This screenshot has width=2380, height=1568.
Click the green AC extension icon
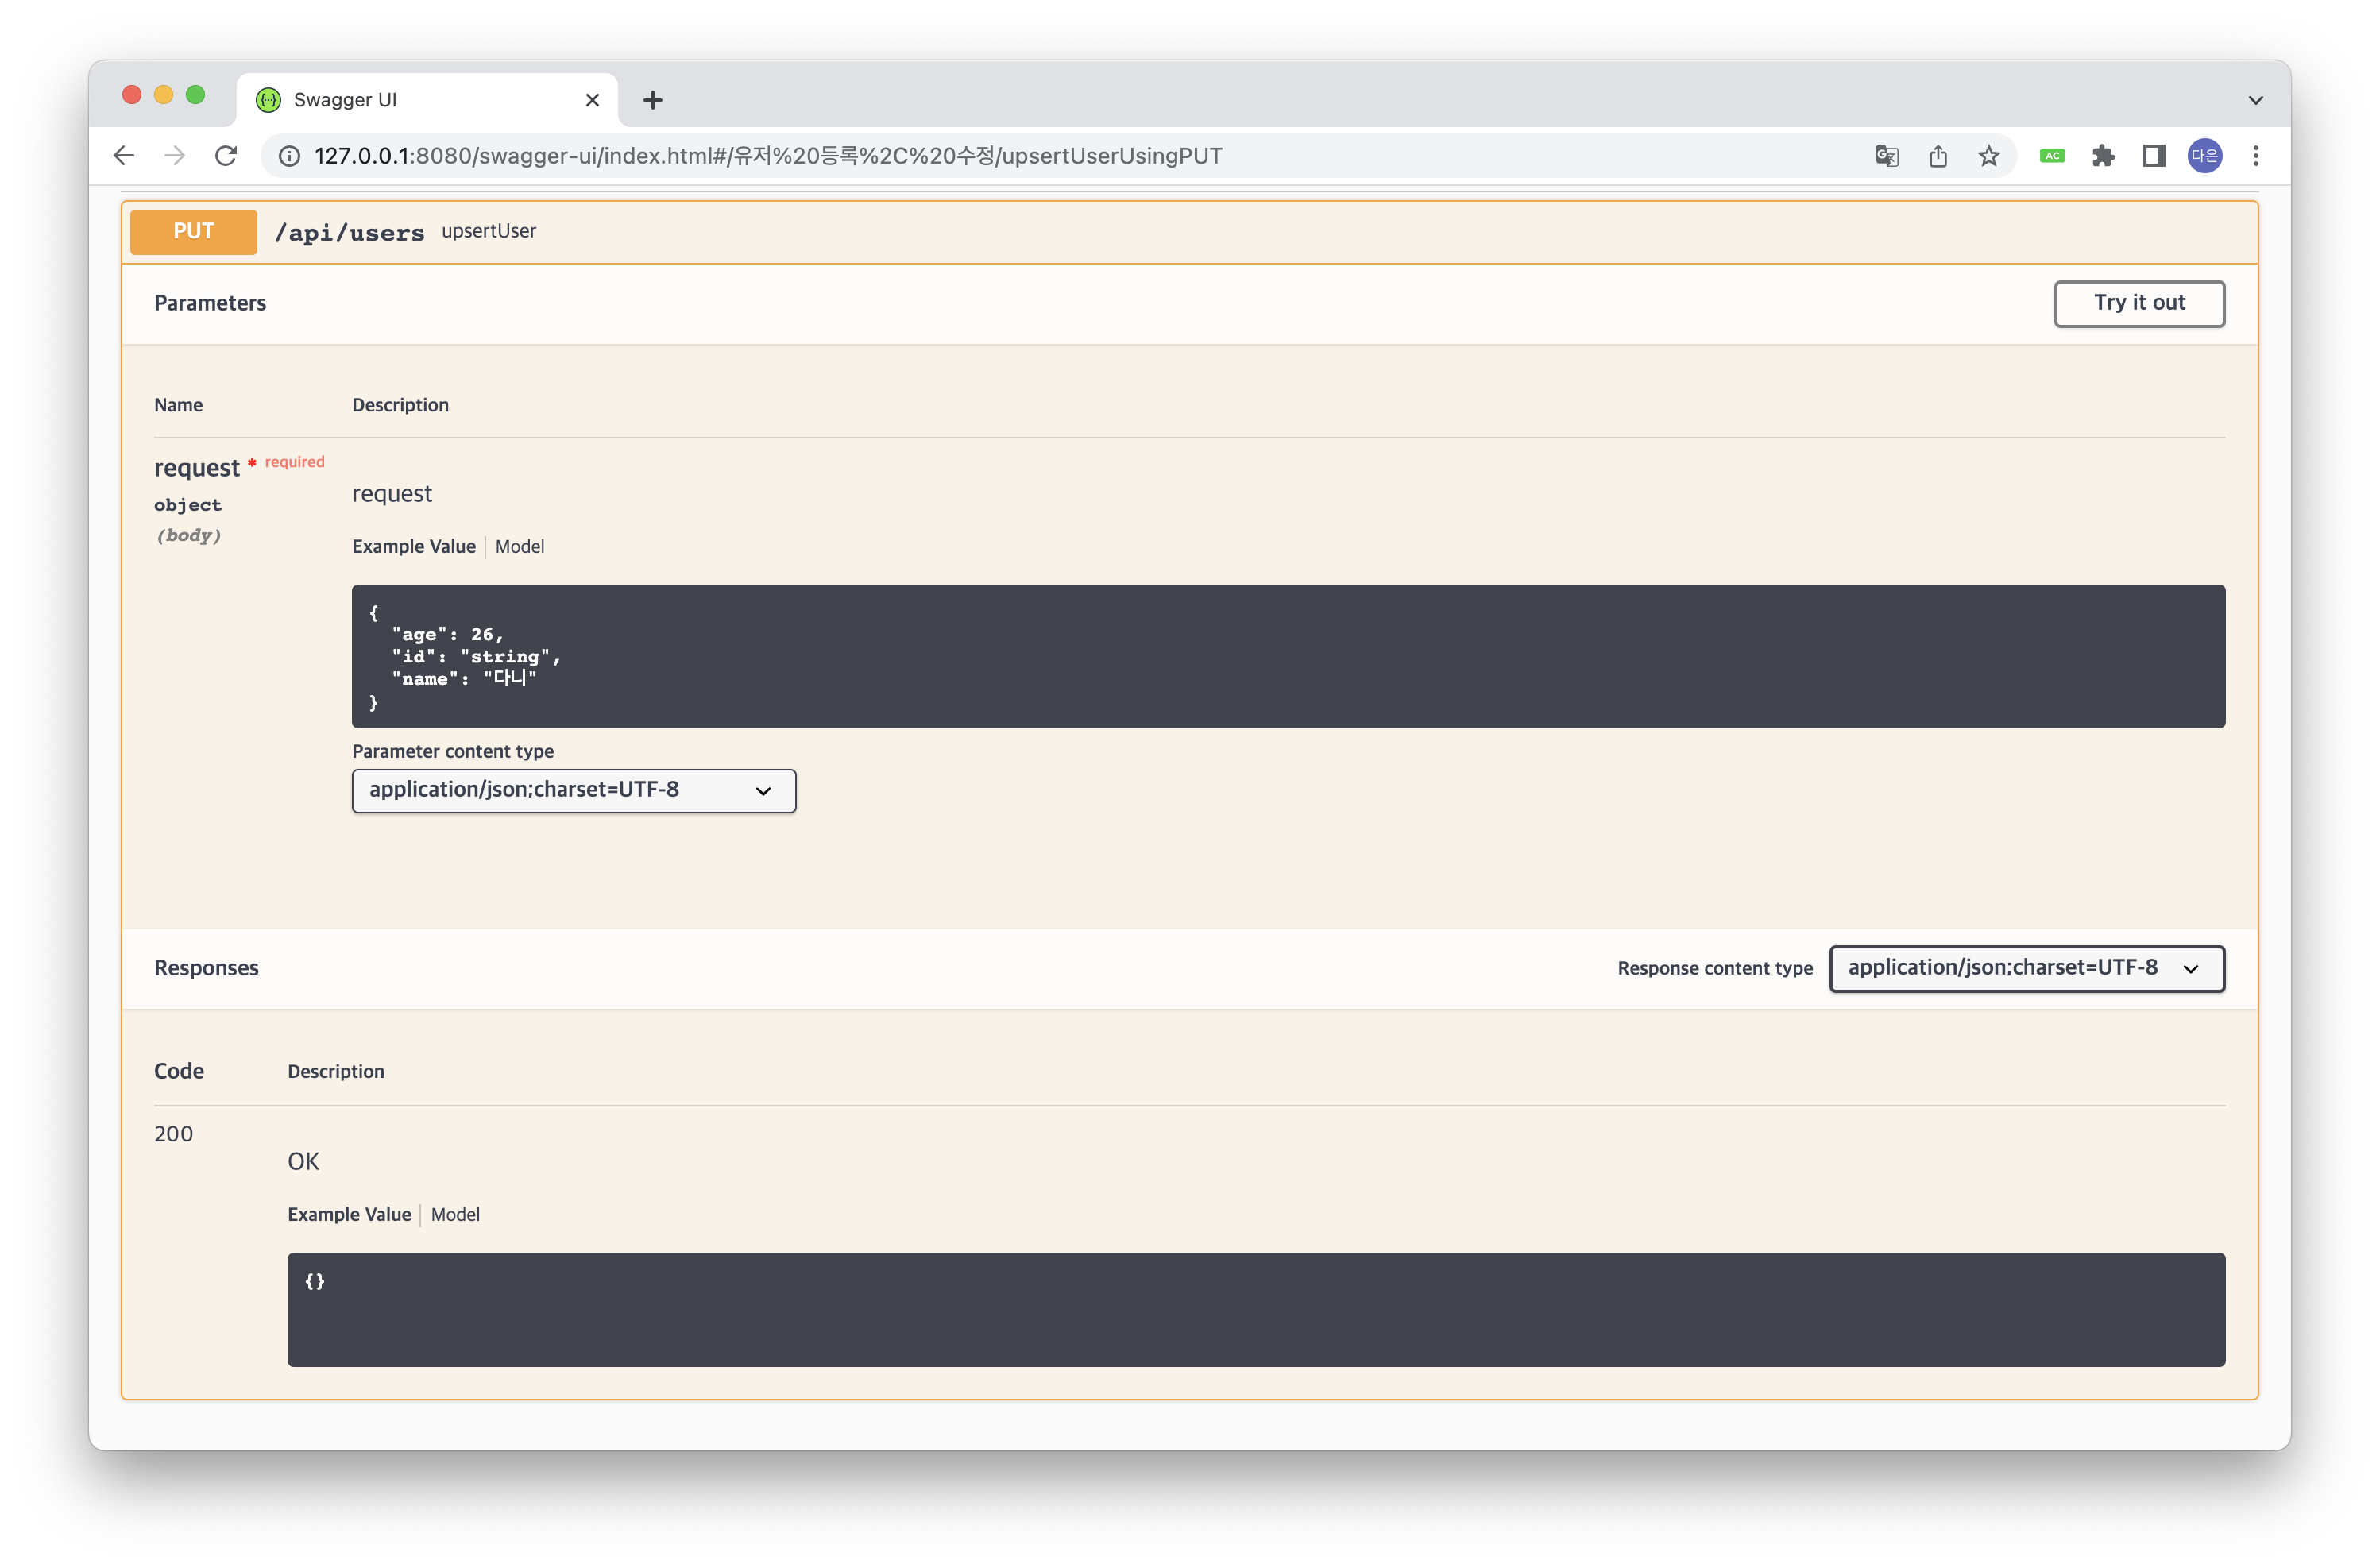(2052, 156)
